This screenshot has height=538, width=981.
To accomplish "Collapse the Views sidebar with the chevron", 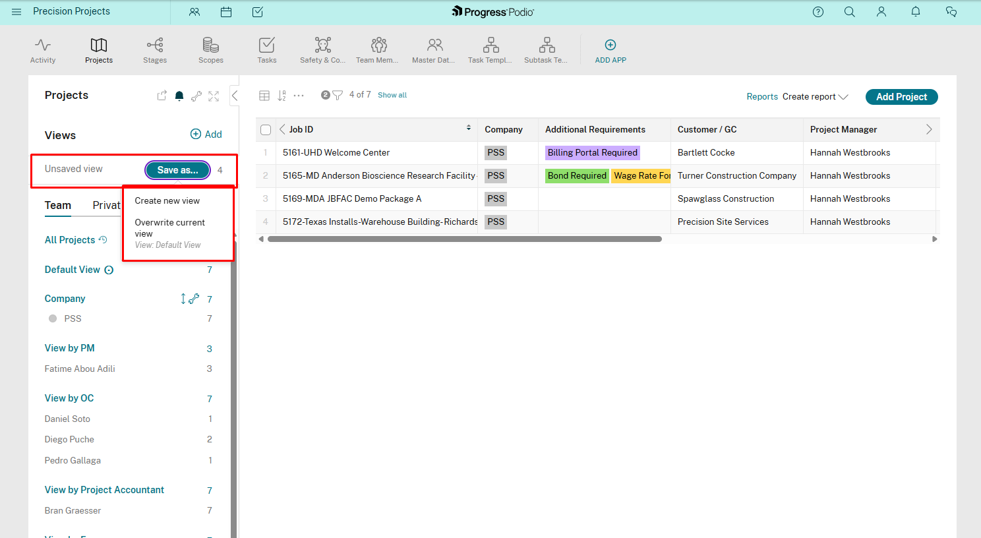I will pyautogui.click(x=235, y=95).
